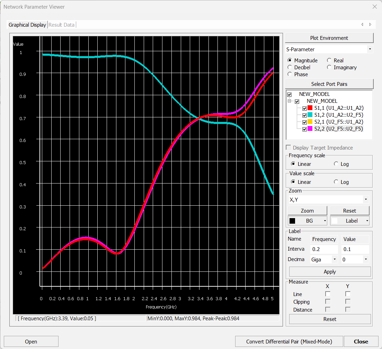
Task: Click the tab scroll left arrow
Action: (362, 24)
